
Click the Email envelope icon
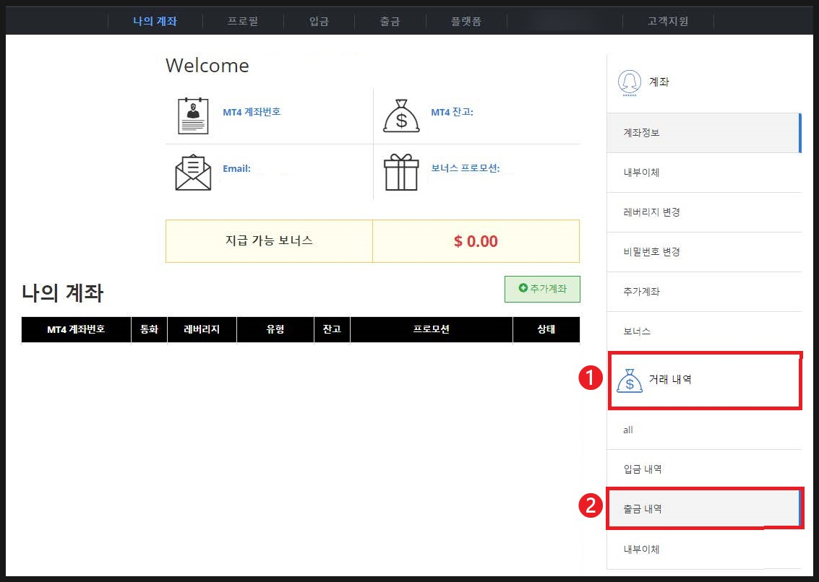(x=193, y=173)
